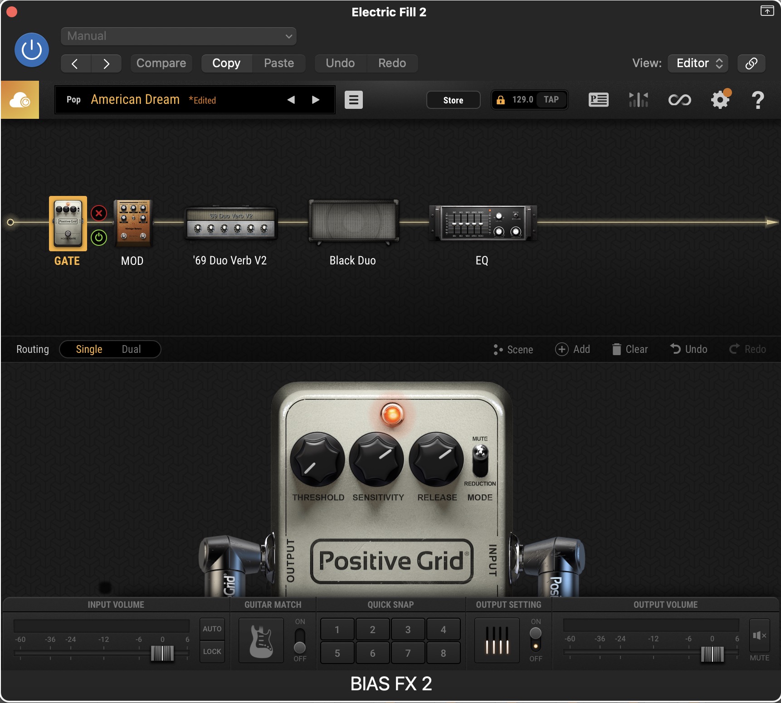Image resolution: width=781 pixels, height=703 pixels.
Task: Click Clear to empty the chain
Action: [630, 349]
